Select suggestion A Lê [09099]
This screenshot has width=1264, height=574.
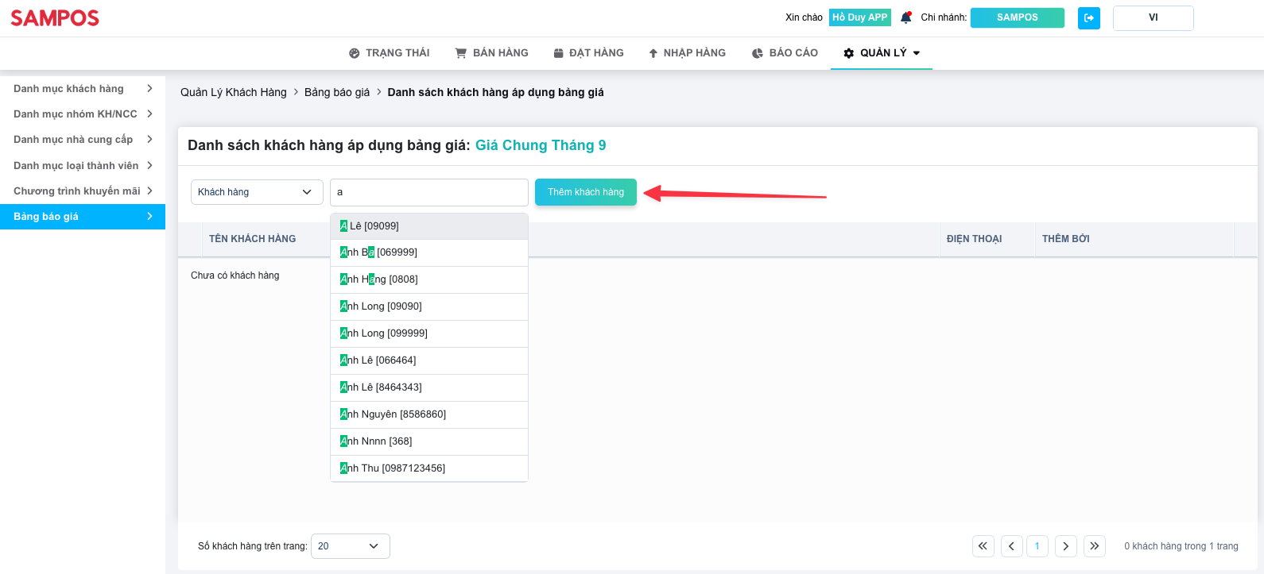click(429, 226)
